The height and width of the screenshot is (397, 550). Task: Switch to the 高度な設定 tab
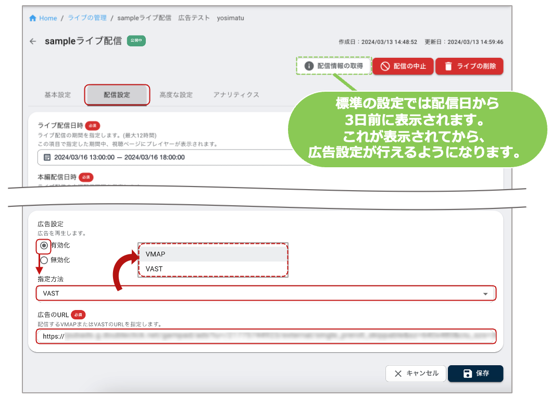tap(177, 94)
